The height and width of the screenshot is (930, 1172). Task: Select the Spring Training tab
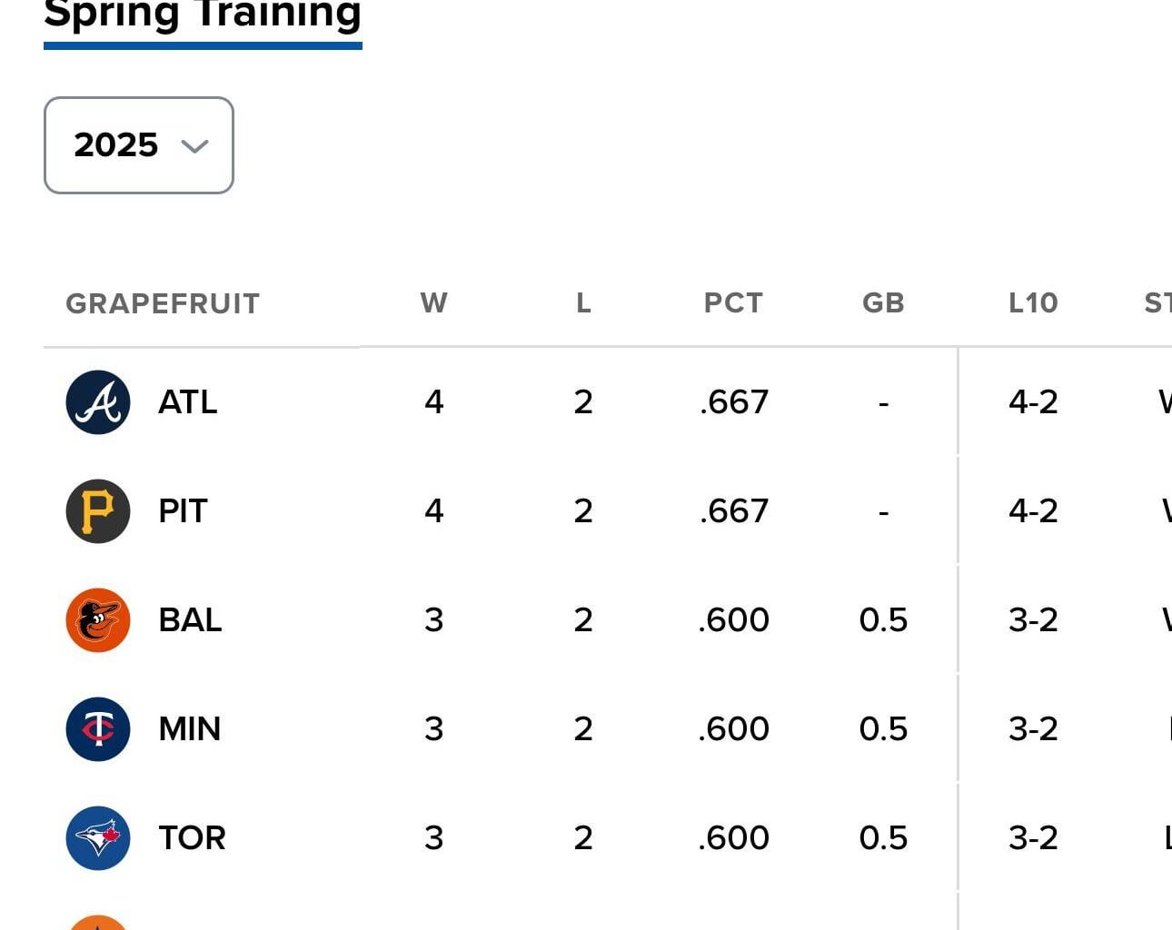[x=202, y=15]
